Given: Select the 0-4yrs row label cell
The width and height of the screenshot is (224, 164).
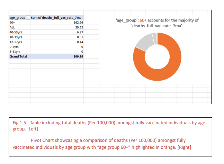Looking at the screenshot, I should pyautogui.click(x=14, y=47).
